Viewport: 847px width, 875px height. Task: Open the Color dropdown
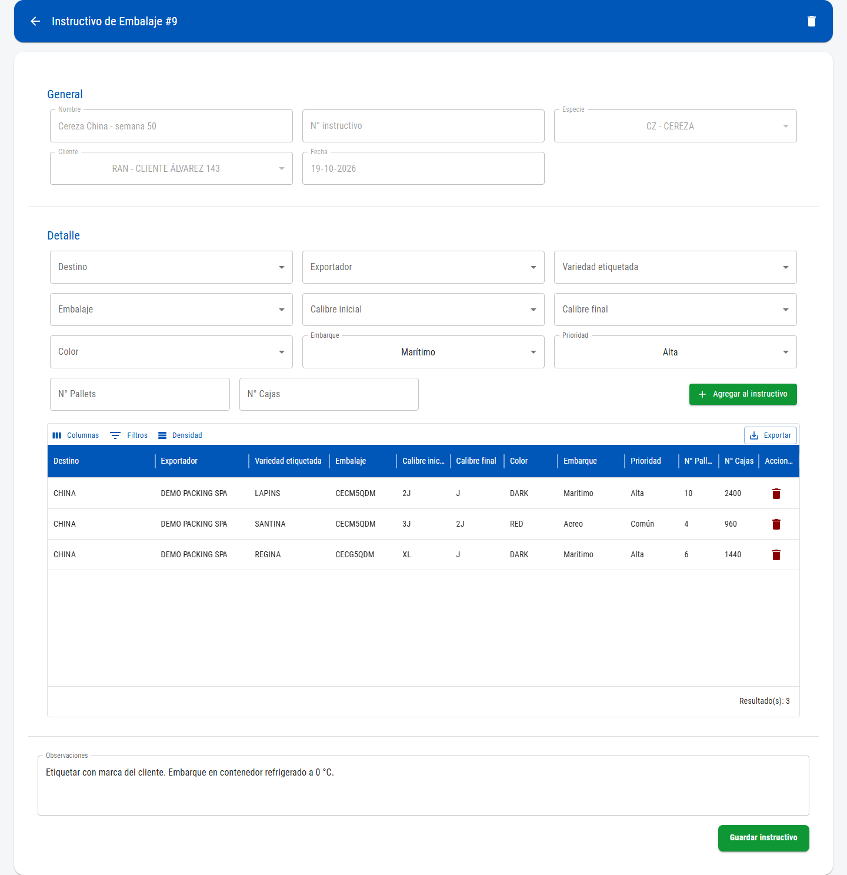[171, 352]
